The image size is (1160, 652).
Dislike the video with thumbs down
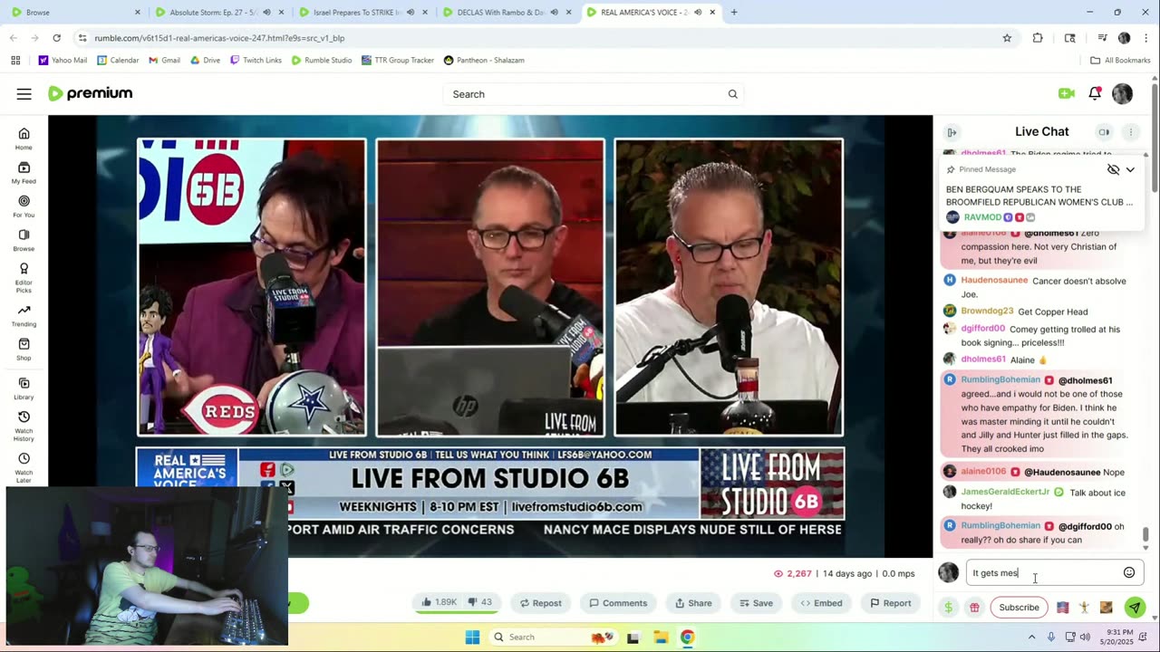(480, 602)
